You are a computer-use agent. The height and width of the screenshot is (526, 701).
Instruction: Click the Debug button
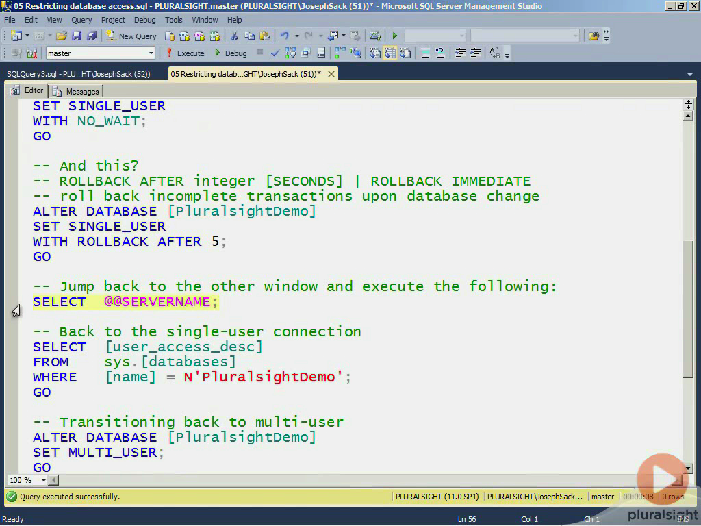(231, 53)
